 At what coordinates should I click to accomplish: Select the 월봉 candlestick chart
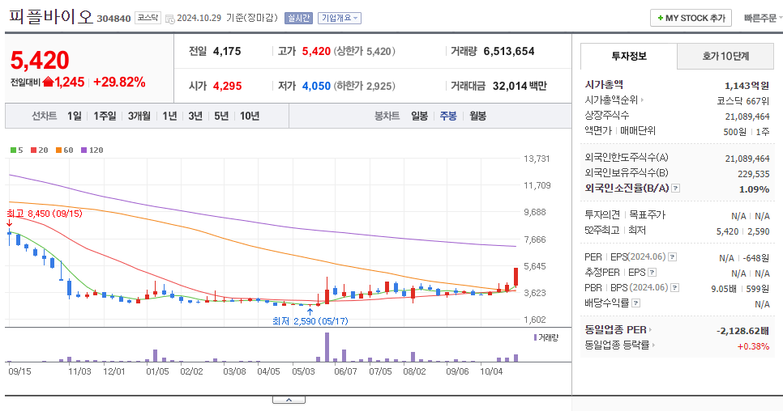point(478,116)
